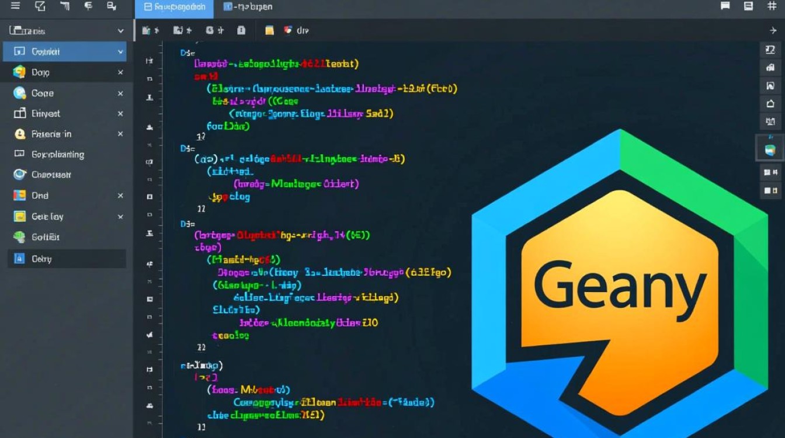
Task: Click the split layout icon beside the hash icon
Action: 748,6
